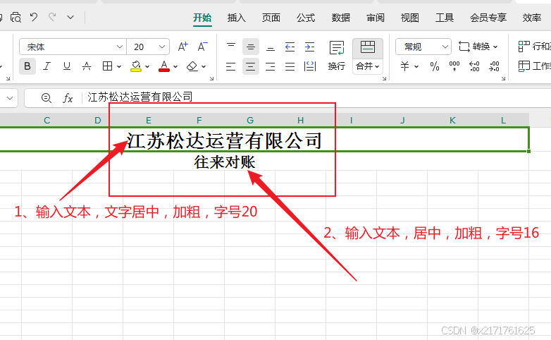Open the 工具 tab
The width and height of the screenshot is (551, 340).
pos(445,18)
